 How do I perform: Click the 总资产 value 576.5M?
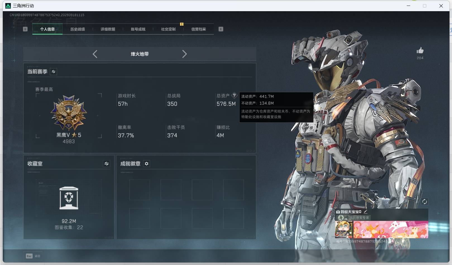(x=226, y=104)
